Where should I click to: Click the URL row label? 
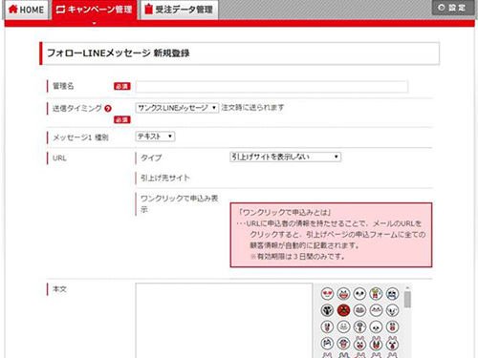coord(59,158)
